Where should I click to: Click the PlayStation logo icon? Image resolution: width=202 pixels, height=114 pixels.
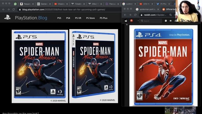pos(7,17)
